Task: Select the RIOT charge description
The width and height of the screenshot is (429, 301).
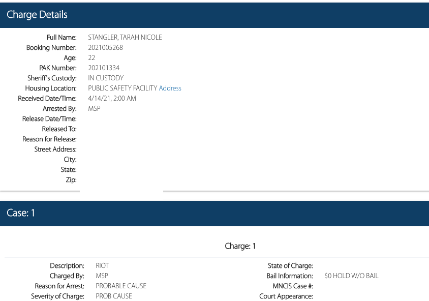Action: pos(102,265)
